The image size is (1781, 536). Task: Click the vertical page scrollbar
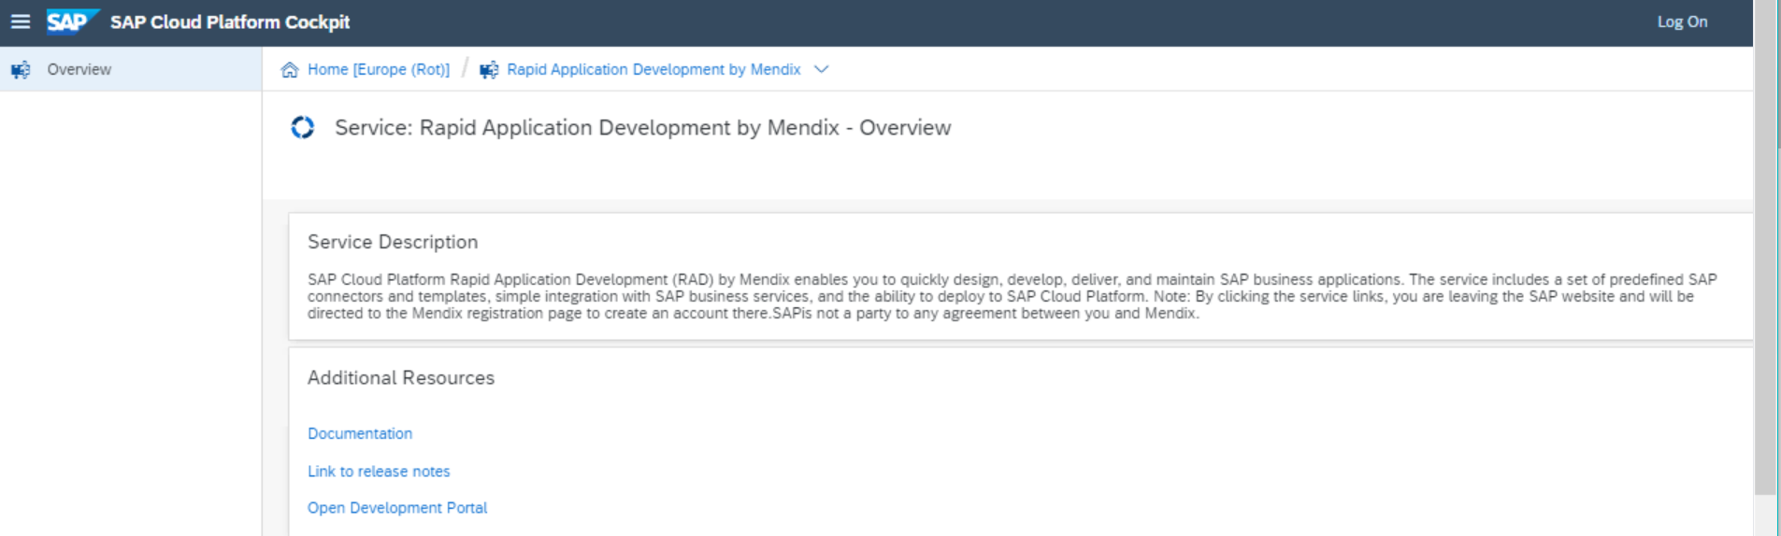point(1766,247)
